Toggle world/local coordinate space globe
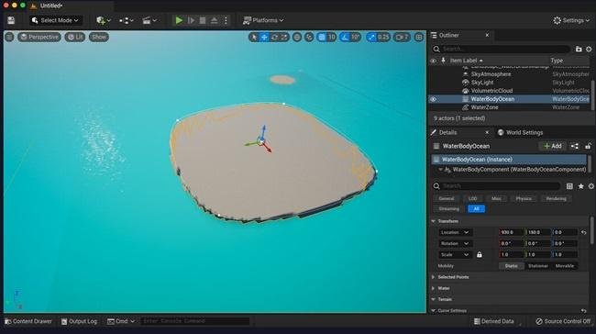This screenshot has width=596, height=334. 297,37
